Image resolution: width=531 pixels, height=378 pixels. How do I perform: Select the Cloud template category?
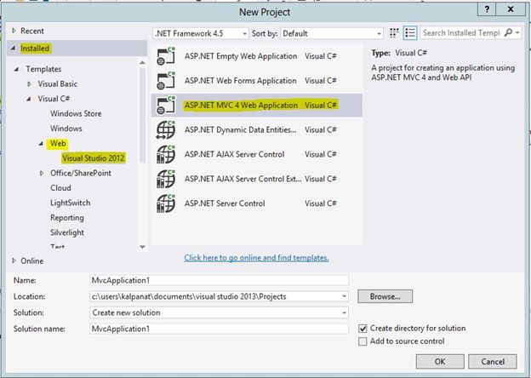[60, 187]
